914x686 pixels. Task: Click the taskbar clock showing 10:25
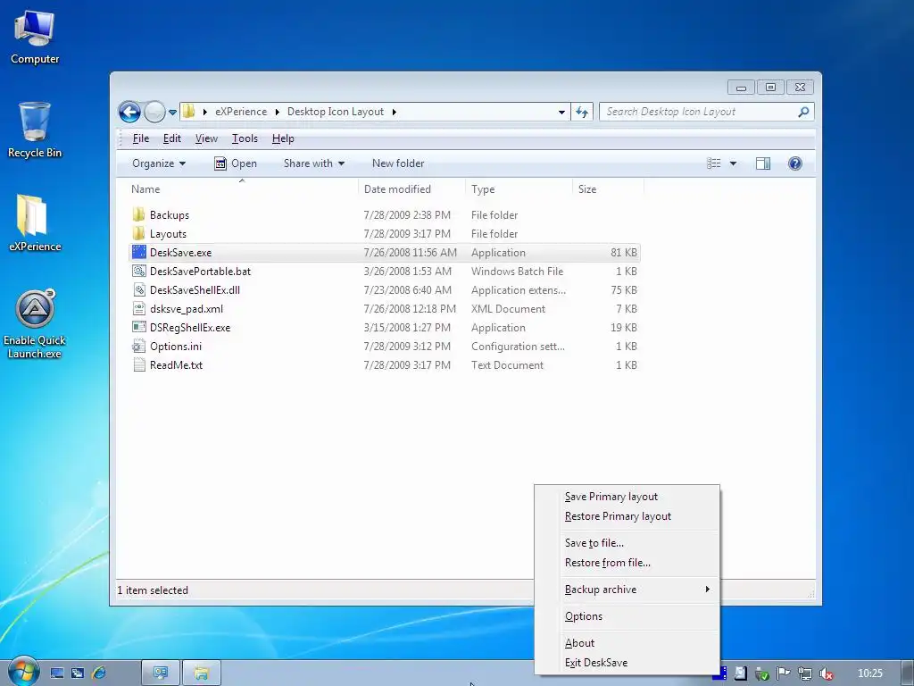pyautogui.click(x=869, y=673)
